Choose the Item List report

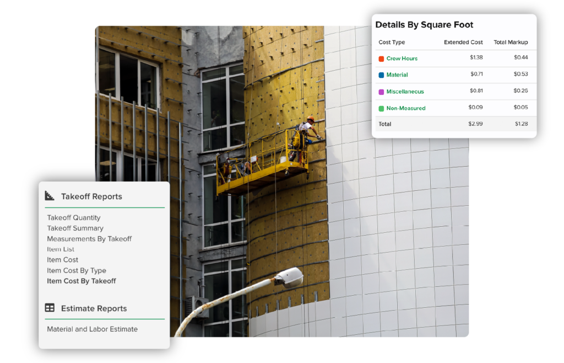61,249
